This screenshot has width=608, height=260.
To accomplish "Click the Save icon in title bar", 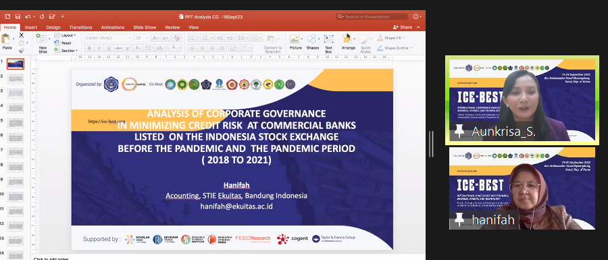I will point(18,17).
